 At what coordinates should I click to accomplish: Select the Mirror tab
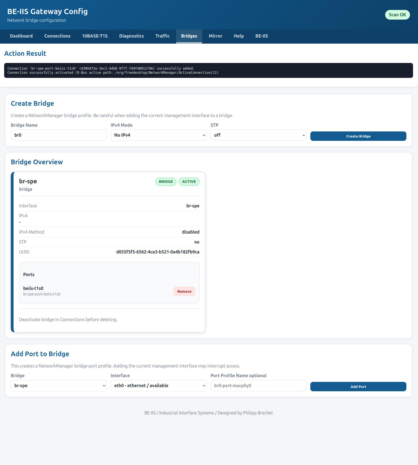[x=215, y=36]
